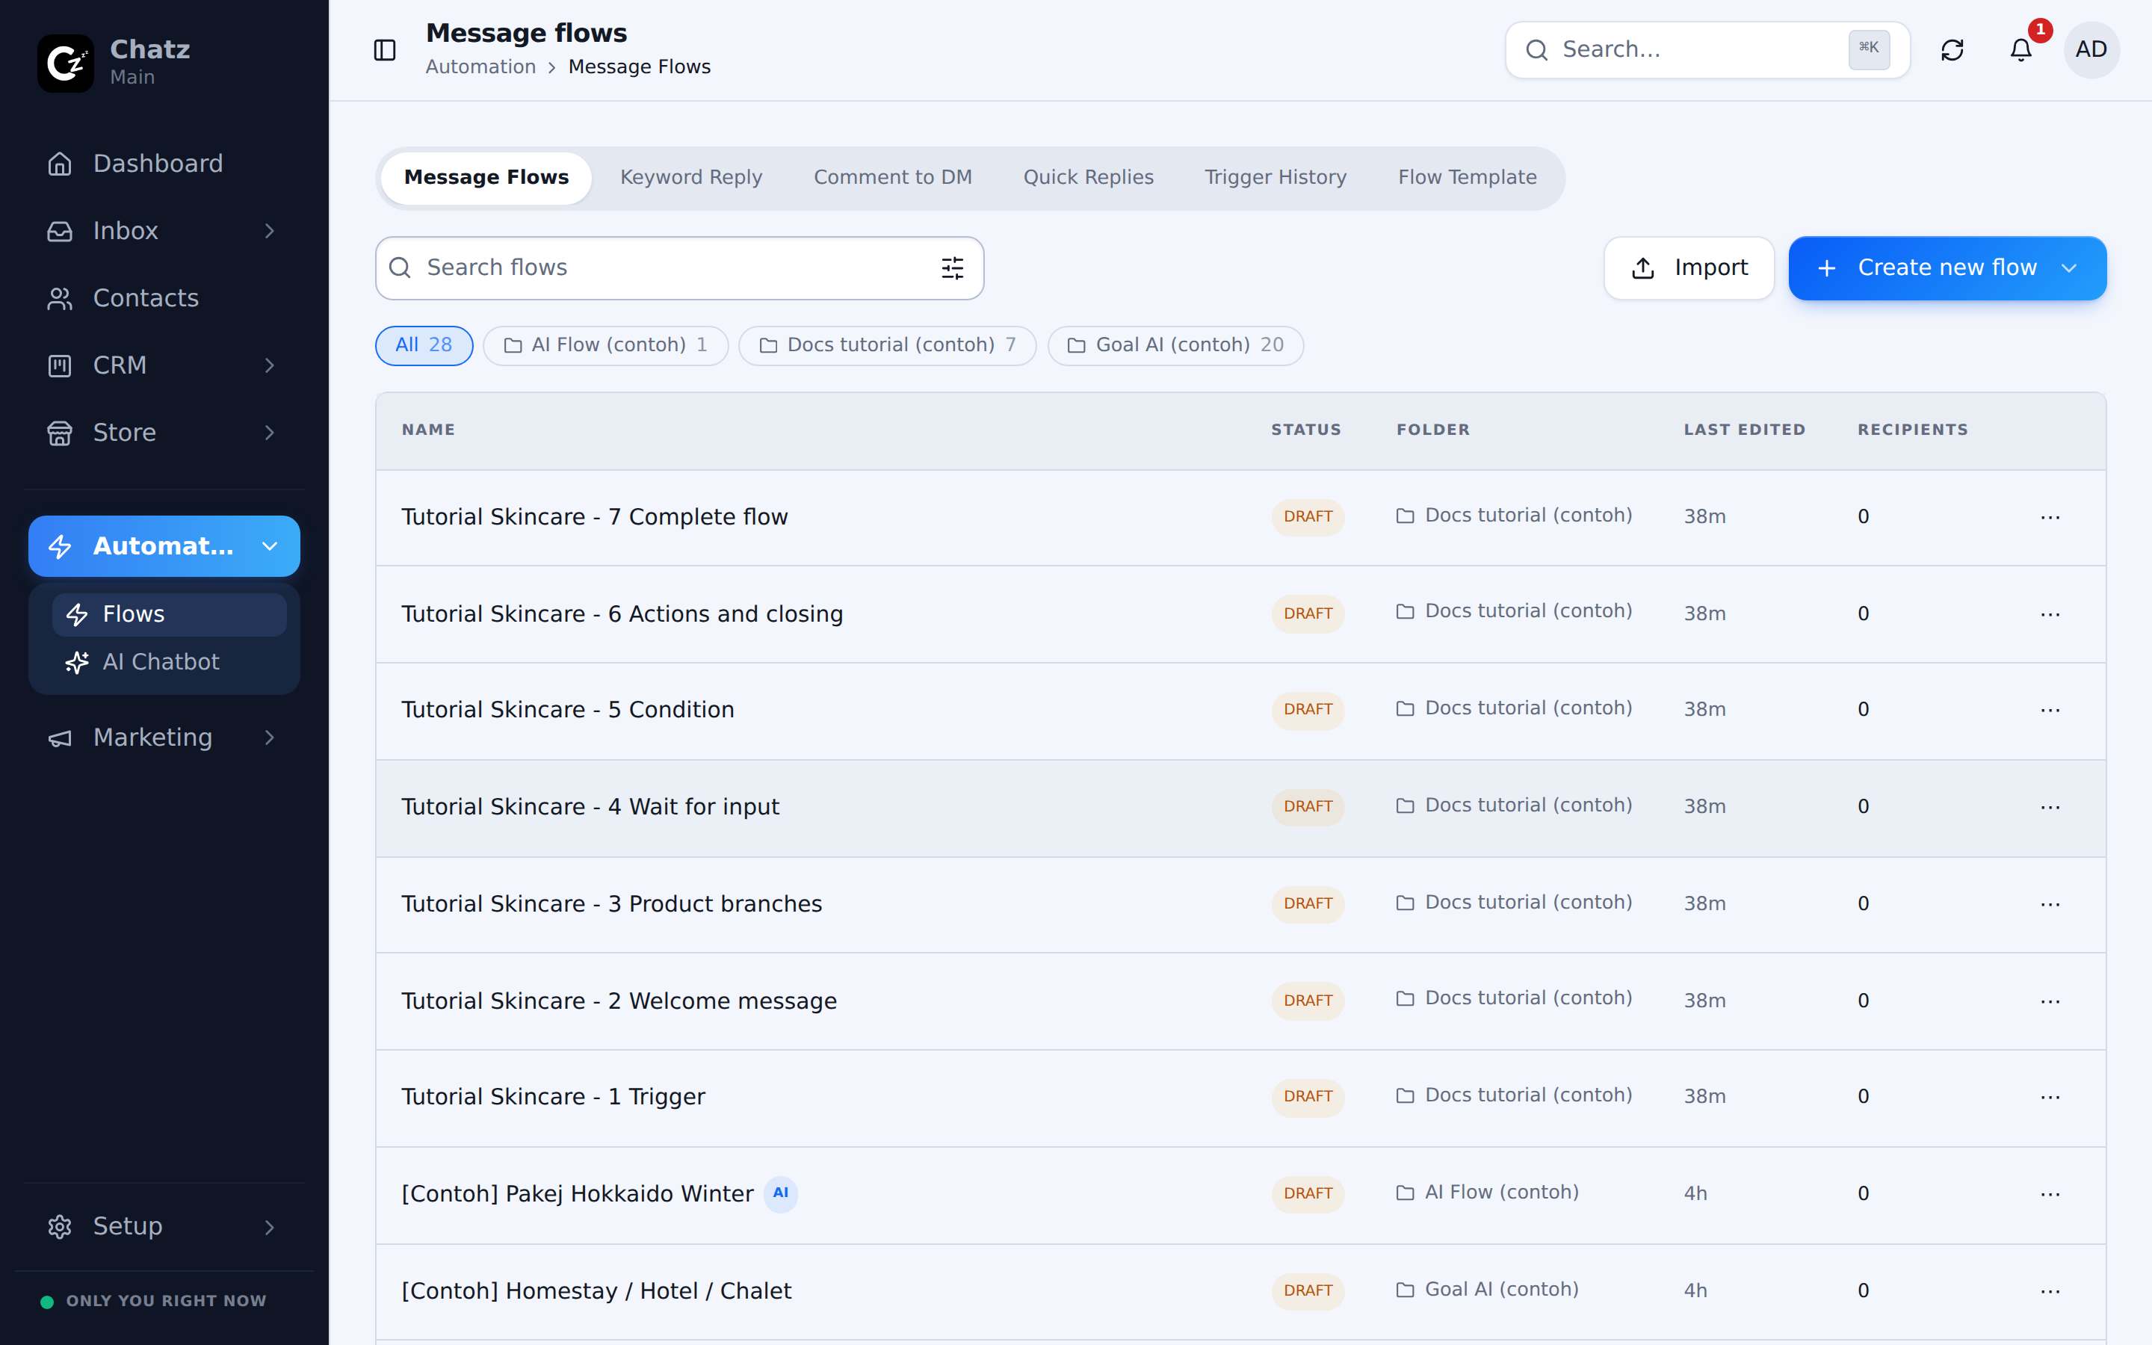Open the Create new flow dropdown arrow
Viewport: 2152px width, 1345px height.
(x=2069, y=268)
